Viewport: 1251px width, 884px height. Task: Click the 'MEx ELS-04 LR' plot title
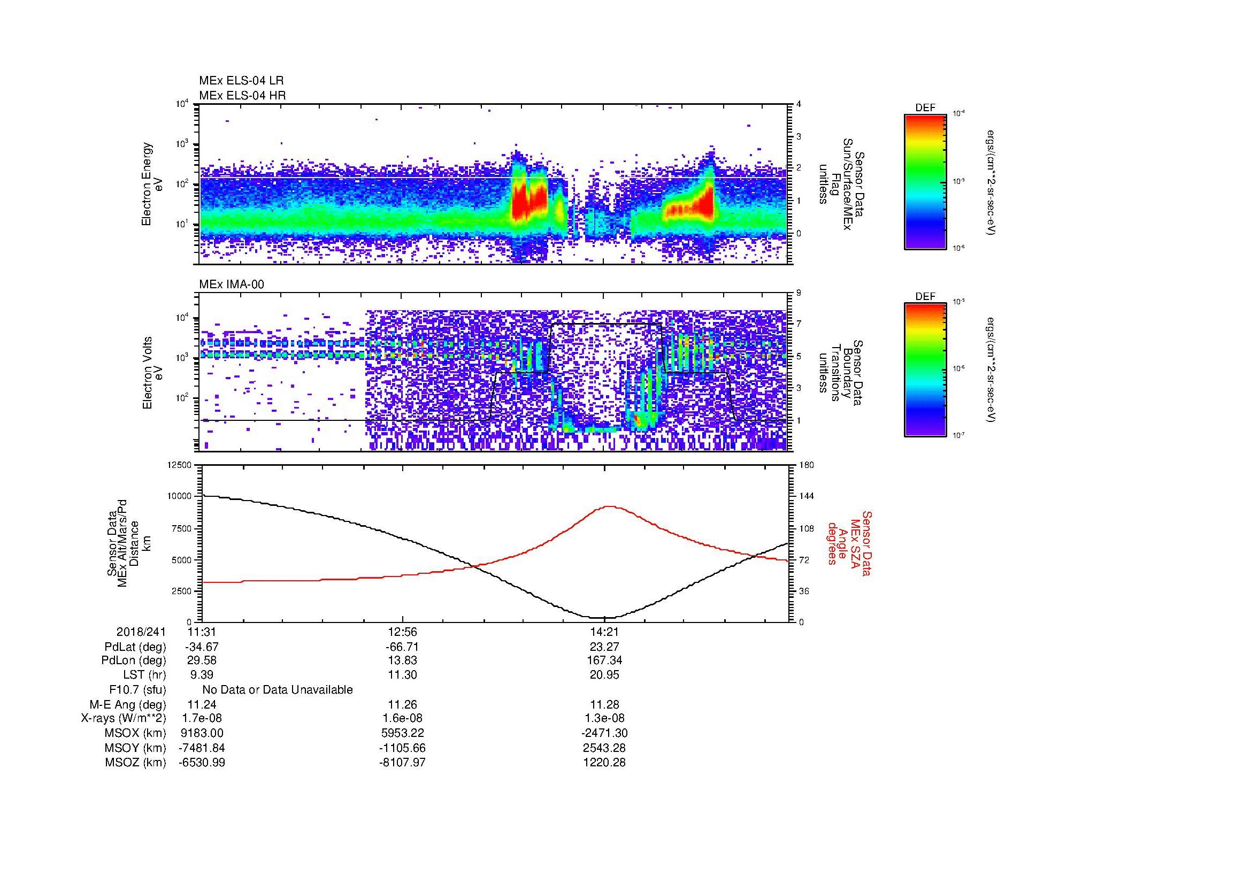(x=241, y=81)
